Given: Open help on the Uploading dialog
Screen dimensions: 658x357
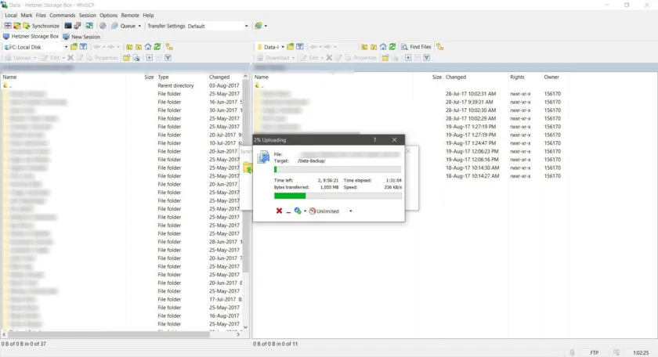Looking at the screenshot, I should pos(374,139).
